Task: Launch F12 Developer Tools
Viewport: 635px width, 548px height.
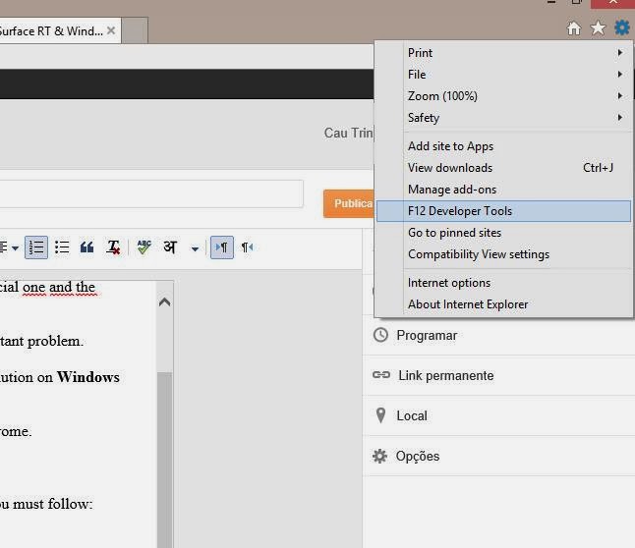Action: coord(503,211)
